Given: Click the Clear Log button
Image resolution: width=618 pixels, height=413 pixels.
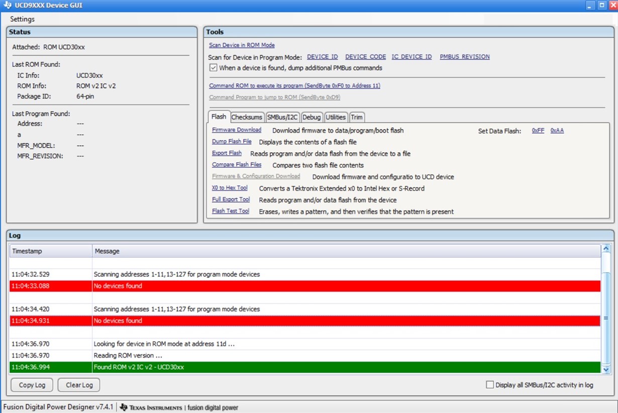Looking at the screenshot, I should (x=79, y=385).
